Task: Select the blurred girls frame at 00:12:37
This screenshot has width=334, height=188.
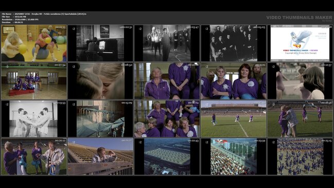Action: pyautogui.click(x=300, y=81)
